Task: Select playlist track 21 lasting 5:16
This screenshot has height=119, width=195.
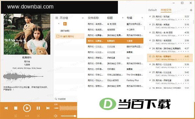Action: (170, 26)
